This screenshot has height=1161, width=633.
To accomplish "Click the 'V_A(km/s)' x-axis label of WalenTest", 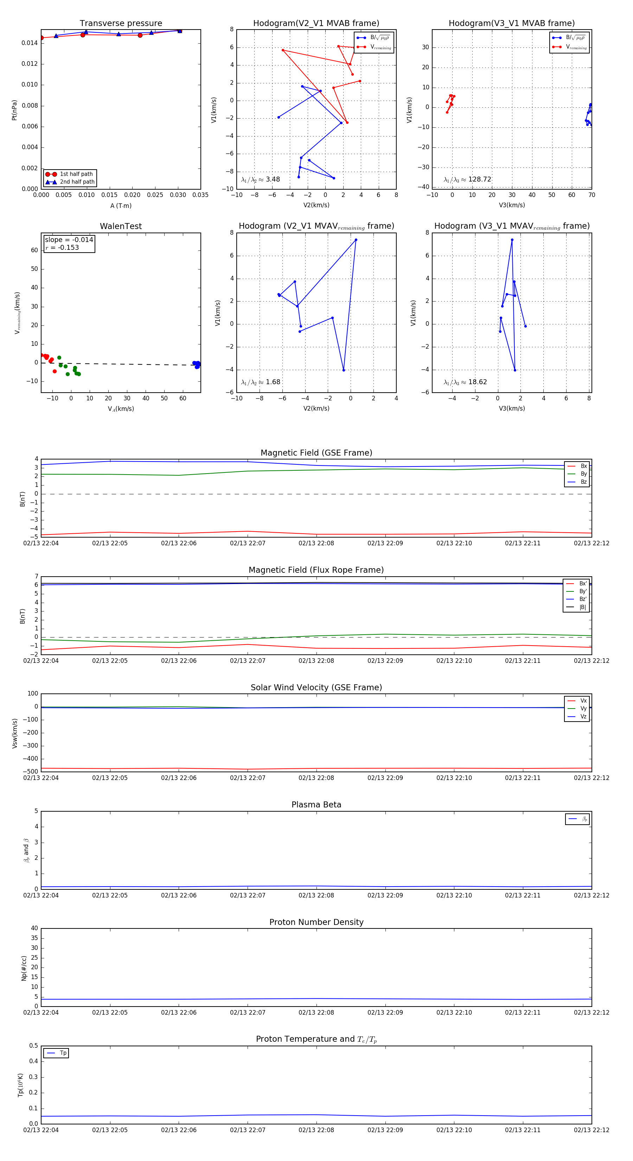I will 121,409.
